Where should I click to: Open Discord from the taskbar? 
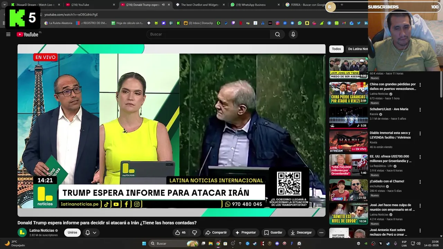(277, 243)
